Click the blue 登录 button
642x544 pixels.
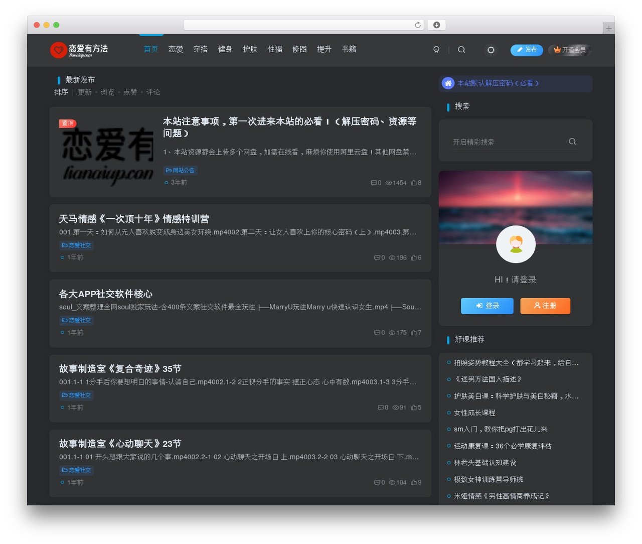pos(487,306)
